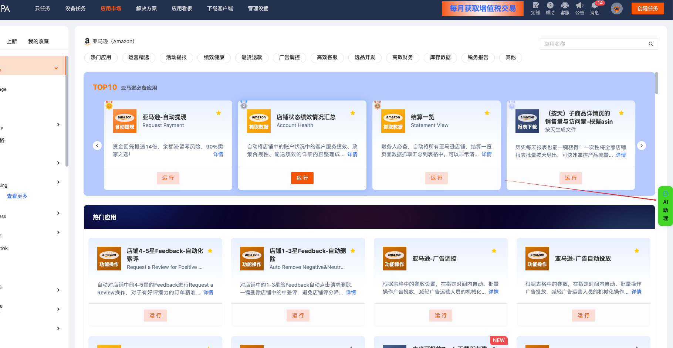Screen dimensions: 673x348
Task: Collapse the highlighted sidebar category dropdown
Action: point(56,68)
